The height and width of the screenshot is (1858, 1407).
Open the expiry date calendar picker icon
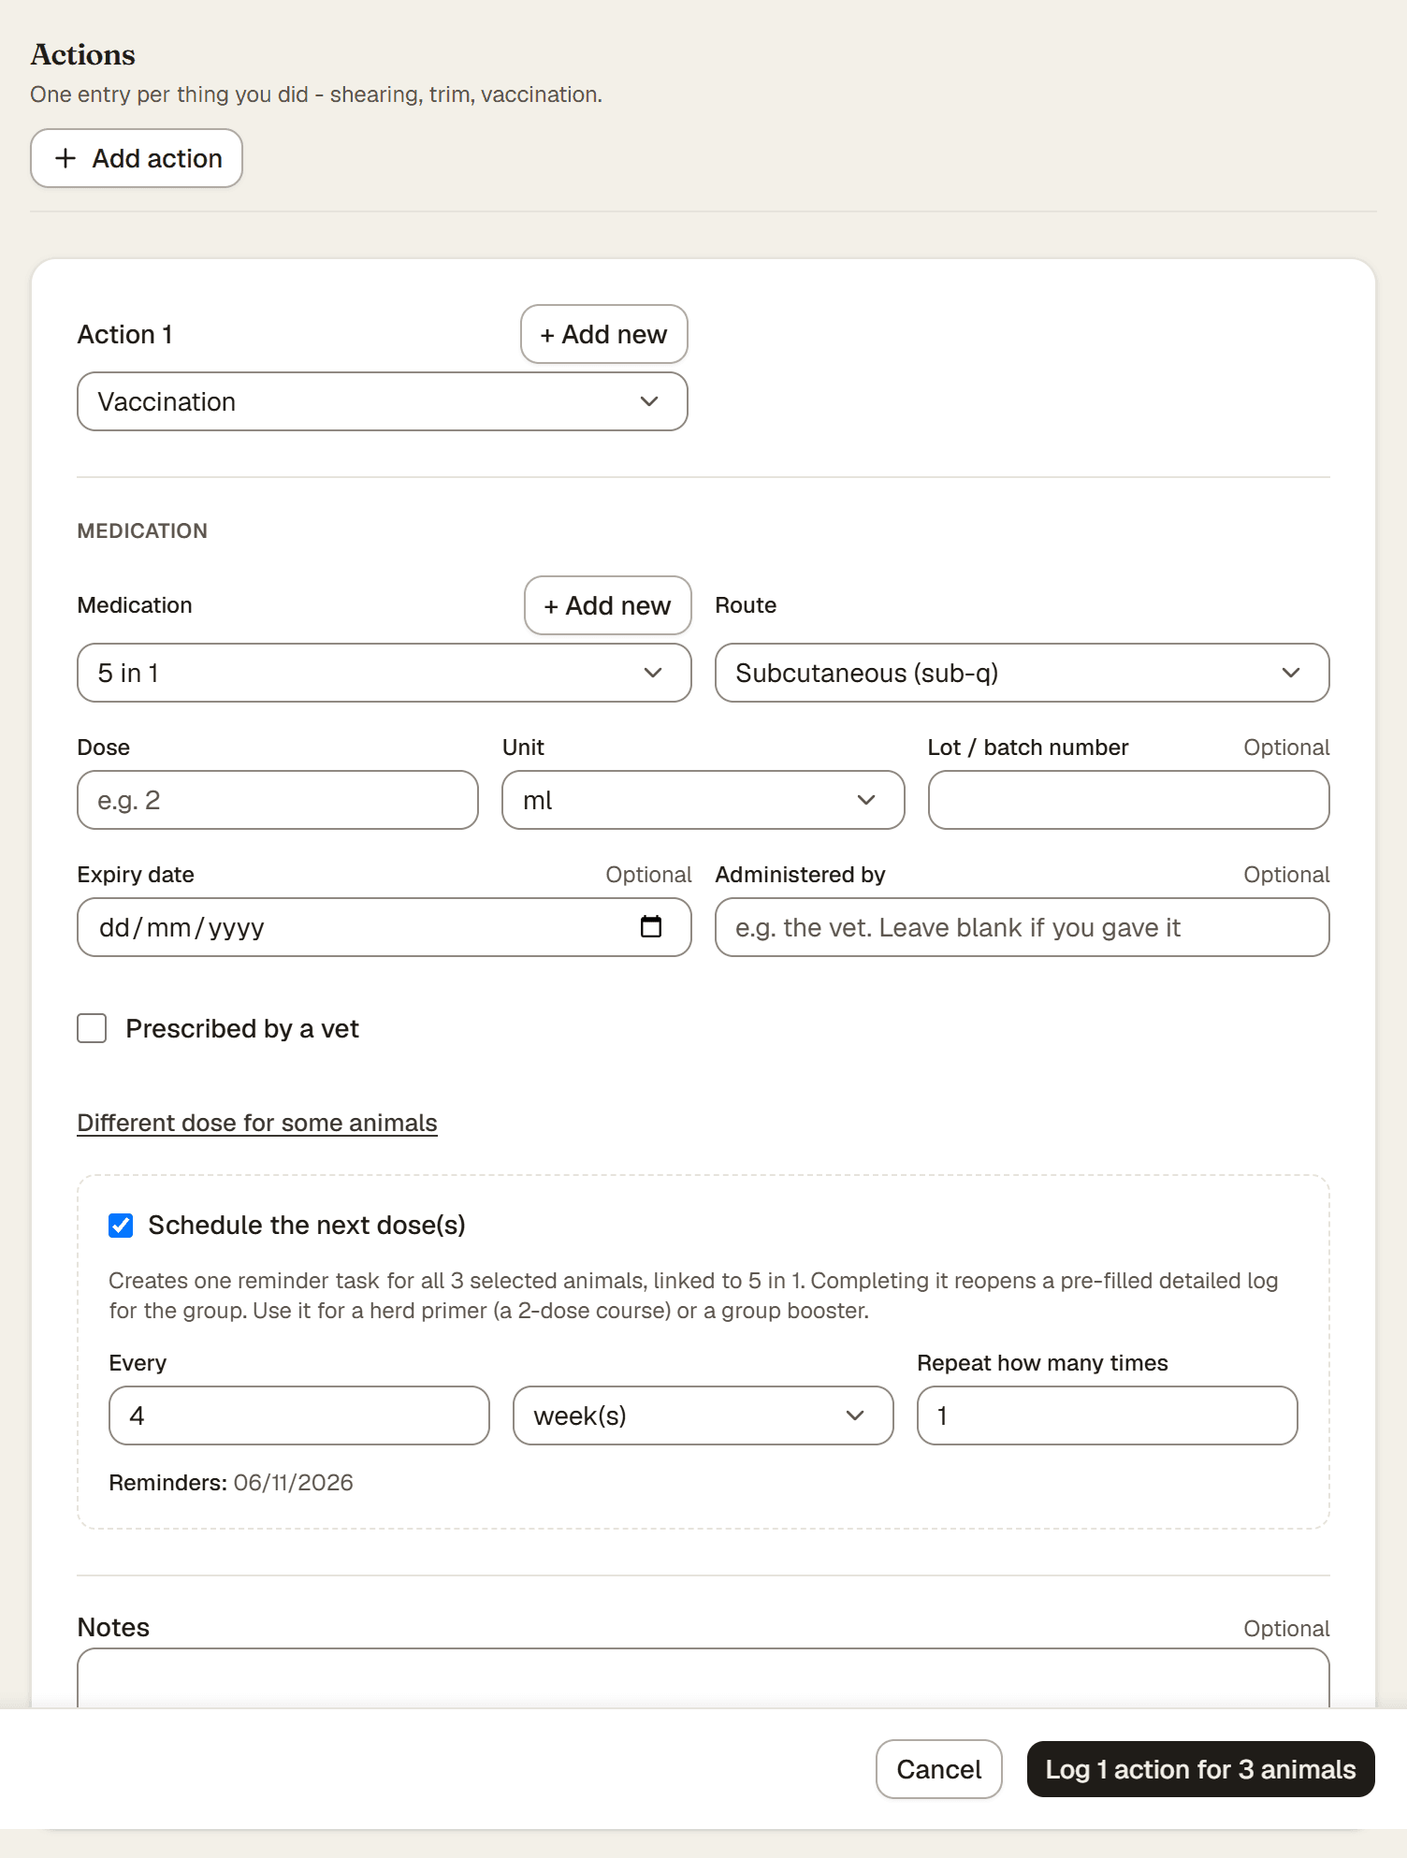click(651, 926)
